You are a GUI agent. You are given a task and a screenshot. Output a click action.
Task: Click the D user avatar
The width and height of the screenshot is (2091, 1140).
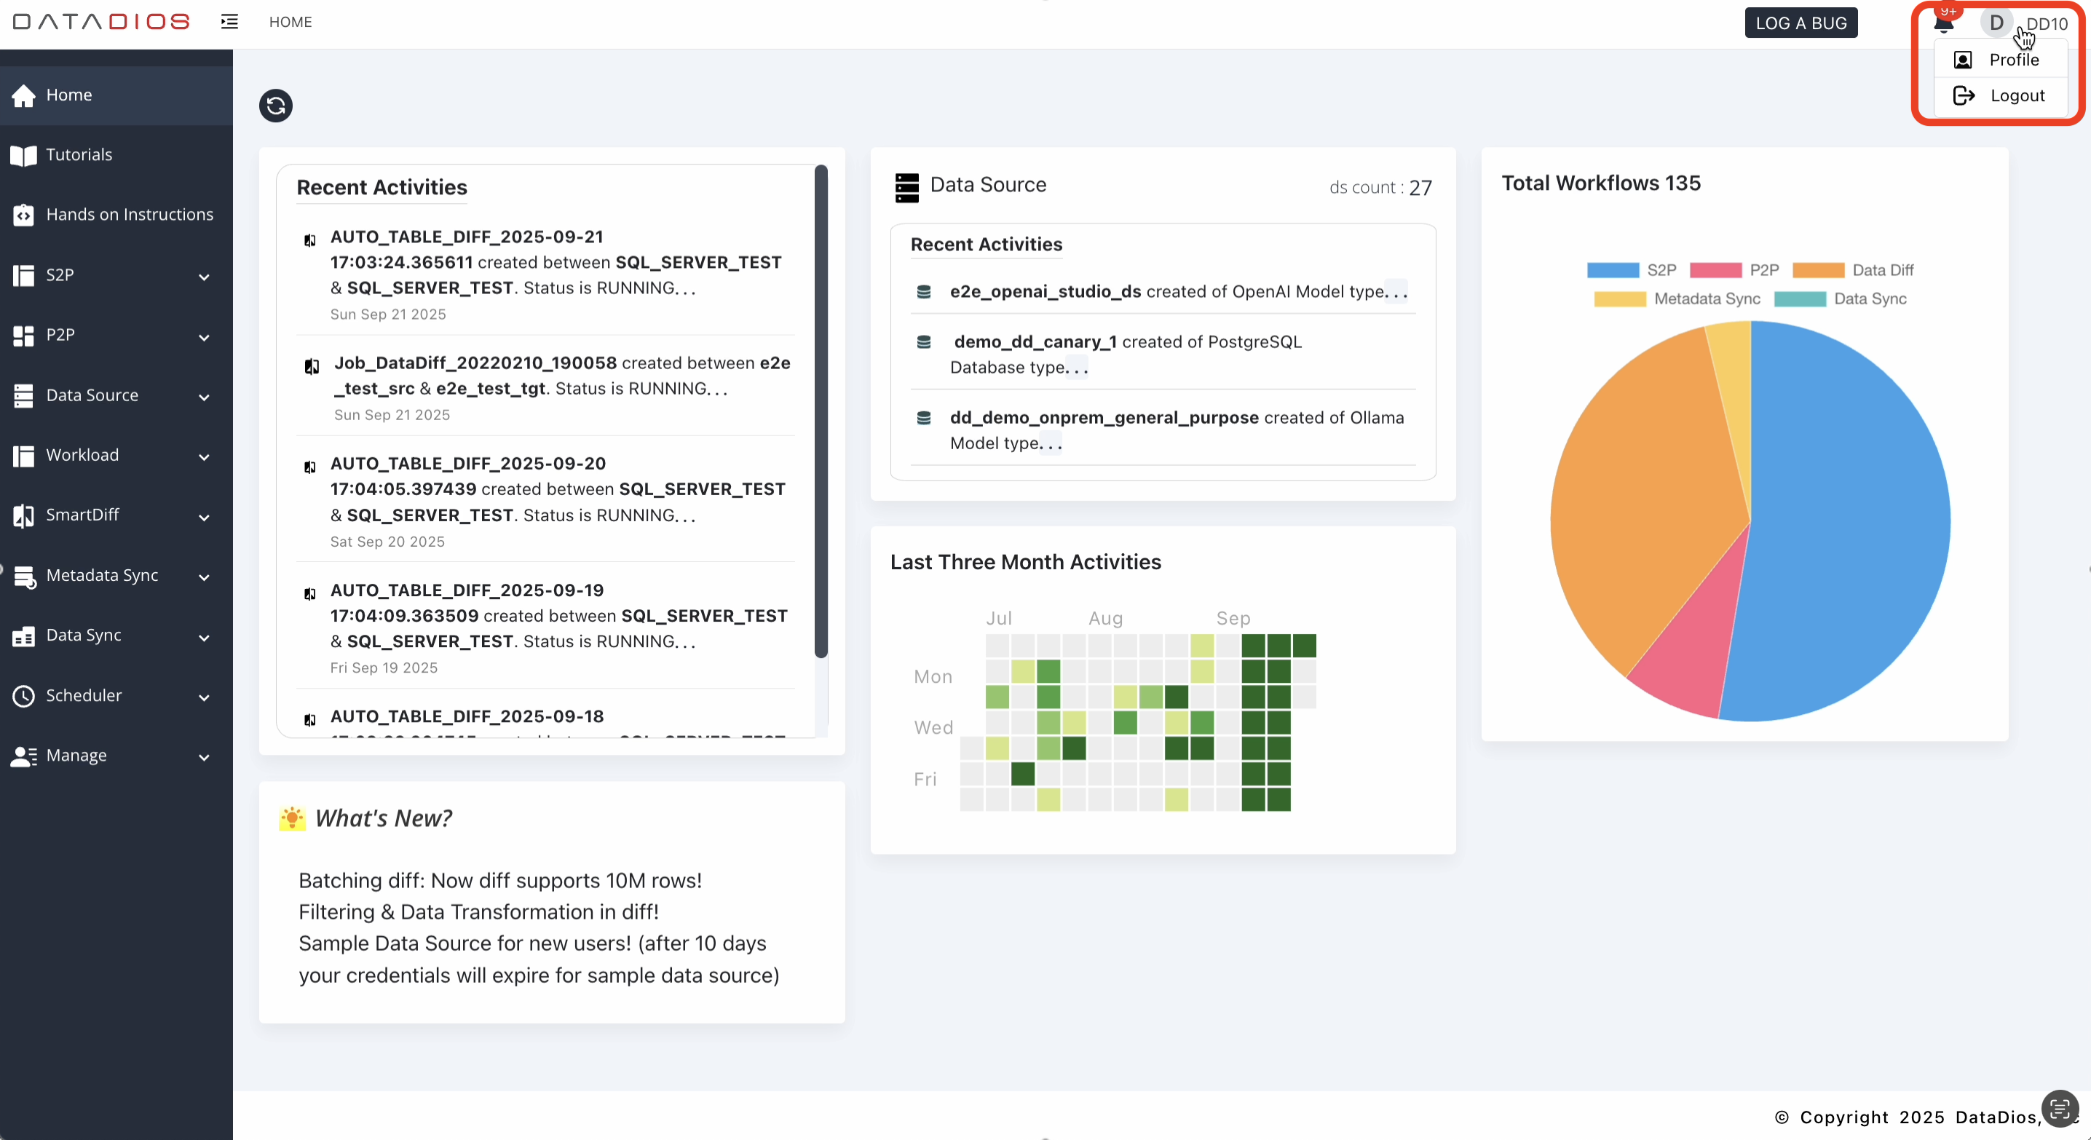pyautogui.click(x=1995, y=23)
